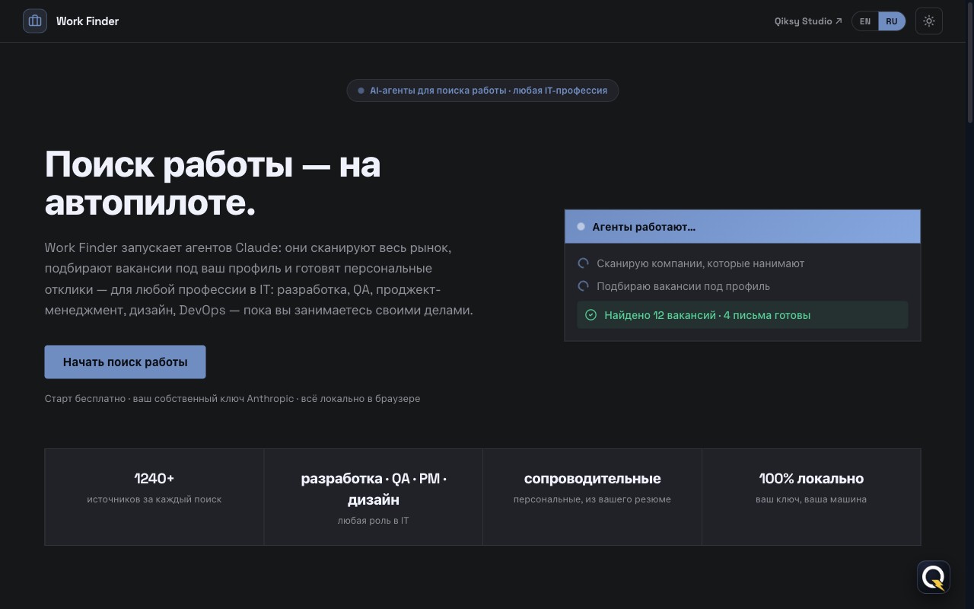
Task: Open the Qiksy Studio external link
Action: point(808,21)
